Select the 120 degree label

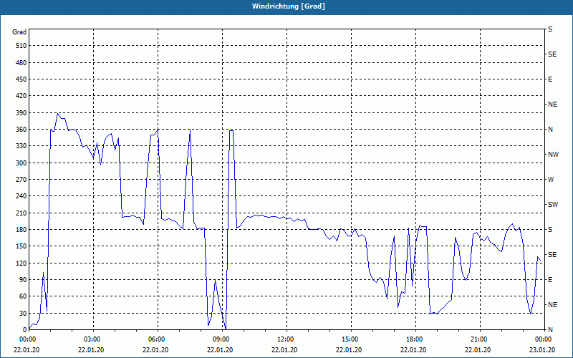coord(21,263)
